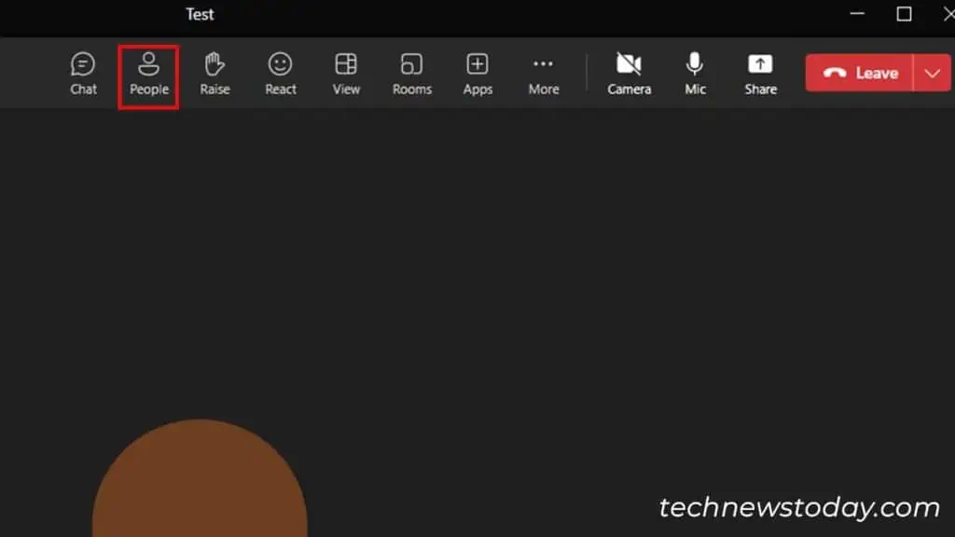The image size is (955, 537).
Task: Mute the Mic
Action: 695,73
